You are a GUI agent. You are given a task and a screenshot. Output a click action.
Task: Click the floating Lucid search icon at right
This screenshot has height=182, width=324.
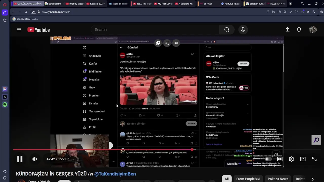point(316,140)
